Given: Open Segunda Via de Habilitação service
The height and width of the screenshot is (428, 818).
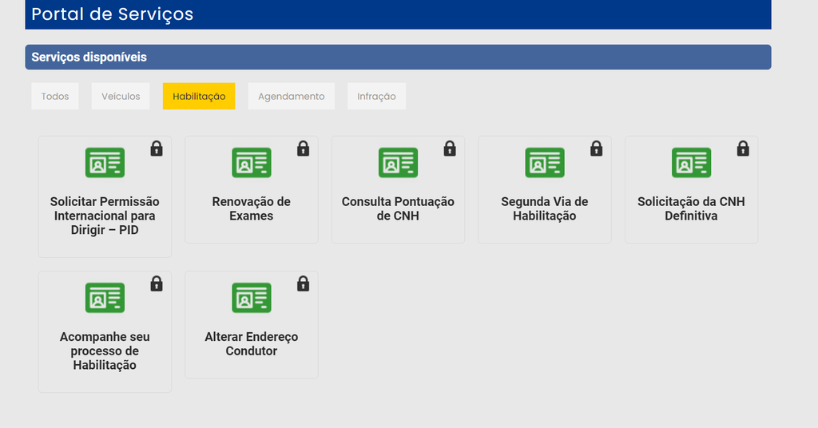Looking at the screenshot, I should tap(545, 190).
